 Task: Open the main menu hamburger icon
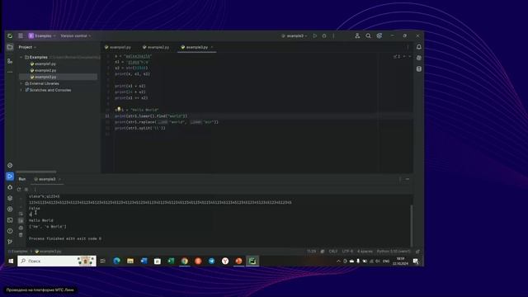(x=21, y=35)
